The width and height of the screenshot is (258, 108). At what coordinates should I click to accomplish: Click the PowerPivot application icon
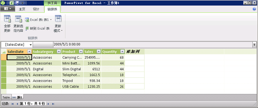(x=3, y=3)
